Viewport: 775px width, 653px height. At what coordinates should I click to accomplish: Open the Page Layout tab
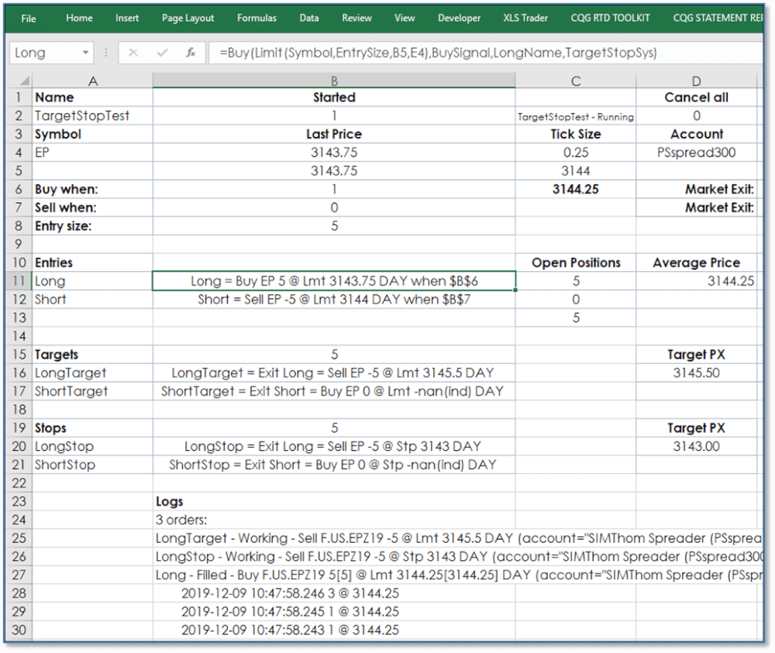pyautogui.click(x=188, y=18)
